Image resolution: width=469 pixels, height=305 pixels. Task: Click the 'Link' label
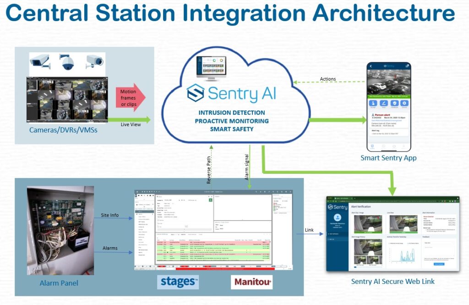pyautogui.click(x=309, y=230)
